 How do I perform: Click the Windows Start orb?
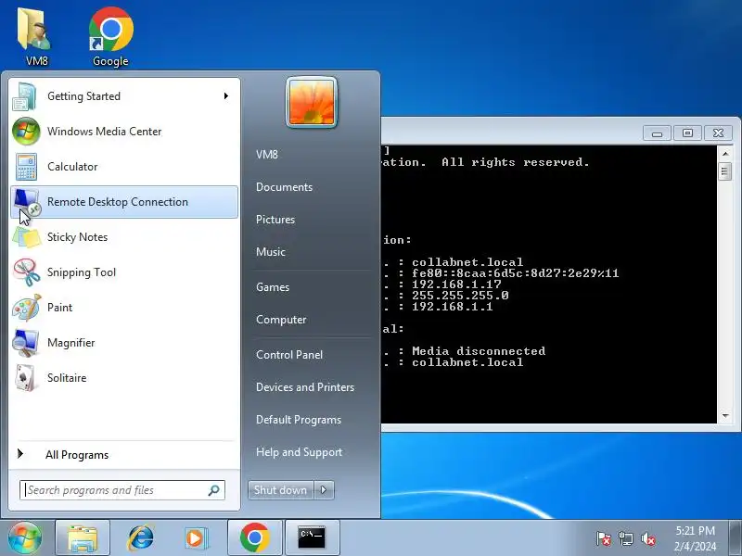[25, 537]
